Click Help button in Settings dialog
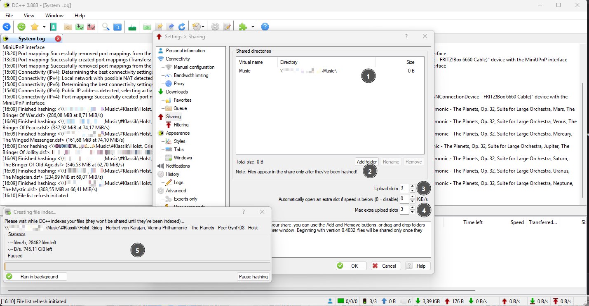 pyautogui.click(x=418, y=266)
